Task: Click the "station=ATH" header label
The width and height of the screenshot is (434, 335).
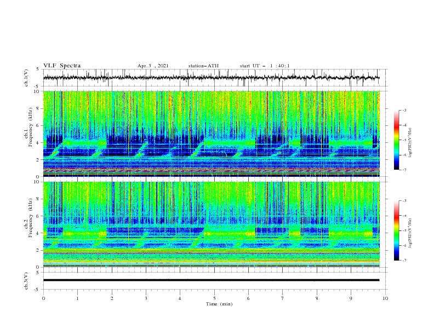Action: coord(203,66)
